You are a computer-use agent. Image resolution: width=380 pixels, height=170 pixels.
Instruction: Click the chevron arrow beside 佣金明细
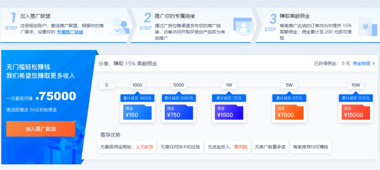point(374,63)
